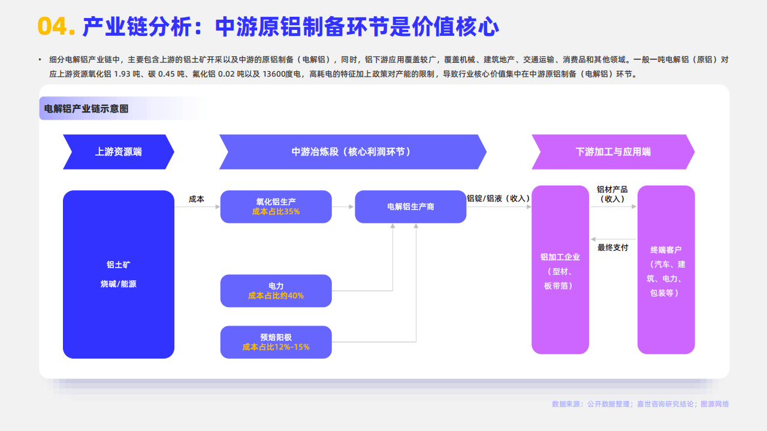Click the 铝锭/铝液（收入）label
This screenshot has width=767, height=431.
coord(498,198)
